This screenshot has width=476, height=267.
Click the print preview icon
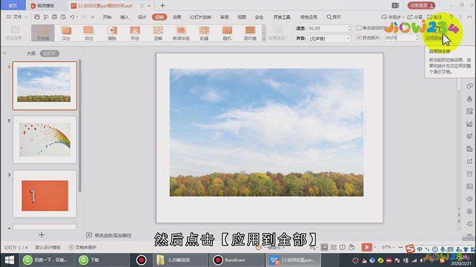(x=63, y=17)
